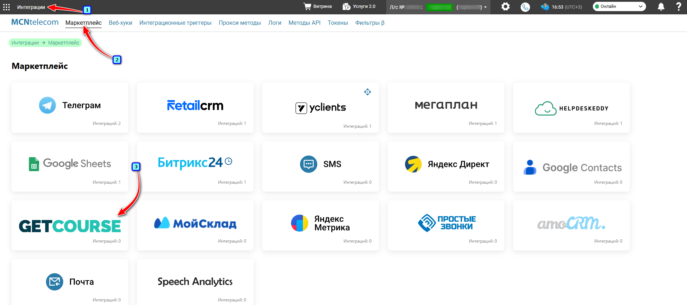Open the amoCRM integration card
Image resolution: width=687 pixels, height=305 pixels.
(x=571, y=225)
